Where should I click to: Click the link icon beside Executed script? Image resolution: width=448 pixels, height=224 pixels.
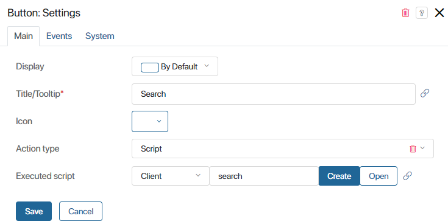coord(407,176)
